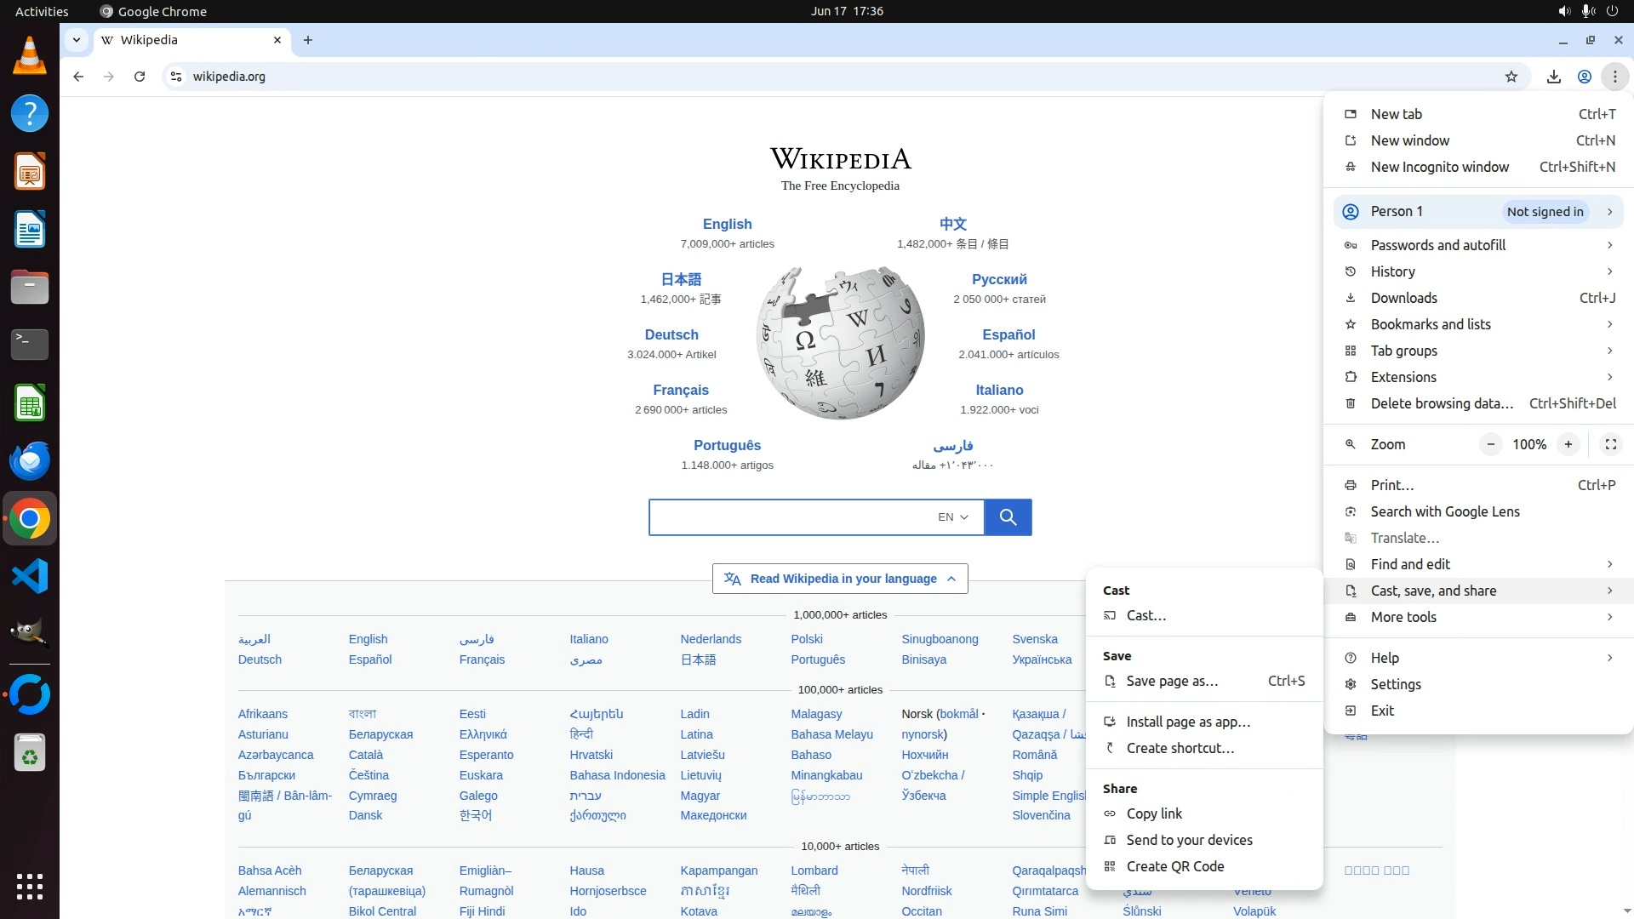The height and width of the screenshot is (919, 1634).
Task: Click inside the Wikipedia search field
Action: pos(787,517)
